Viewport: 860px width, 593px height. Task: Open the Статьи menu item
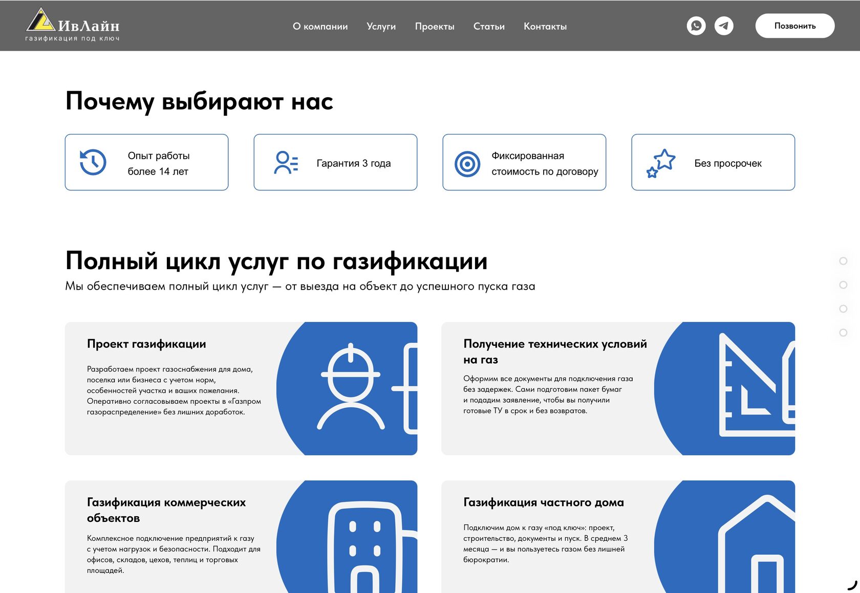[489, 26]
